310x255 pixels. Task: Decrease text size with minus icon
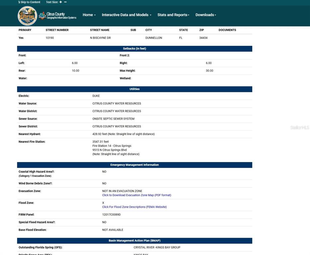coord(65,2)
